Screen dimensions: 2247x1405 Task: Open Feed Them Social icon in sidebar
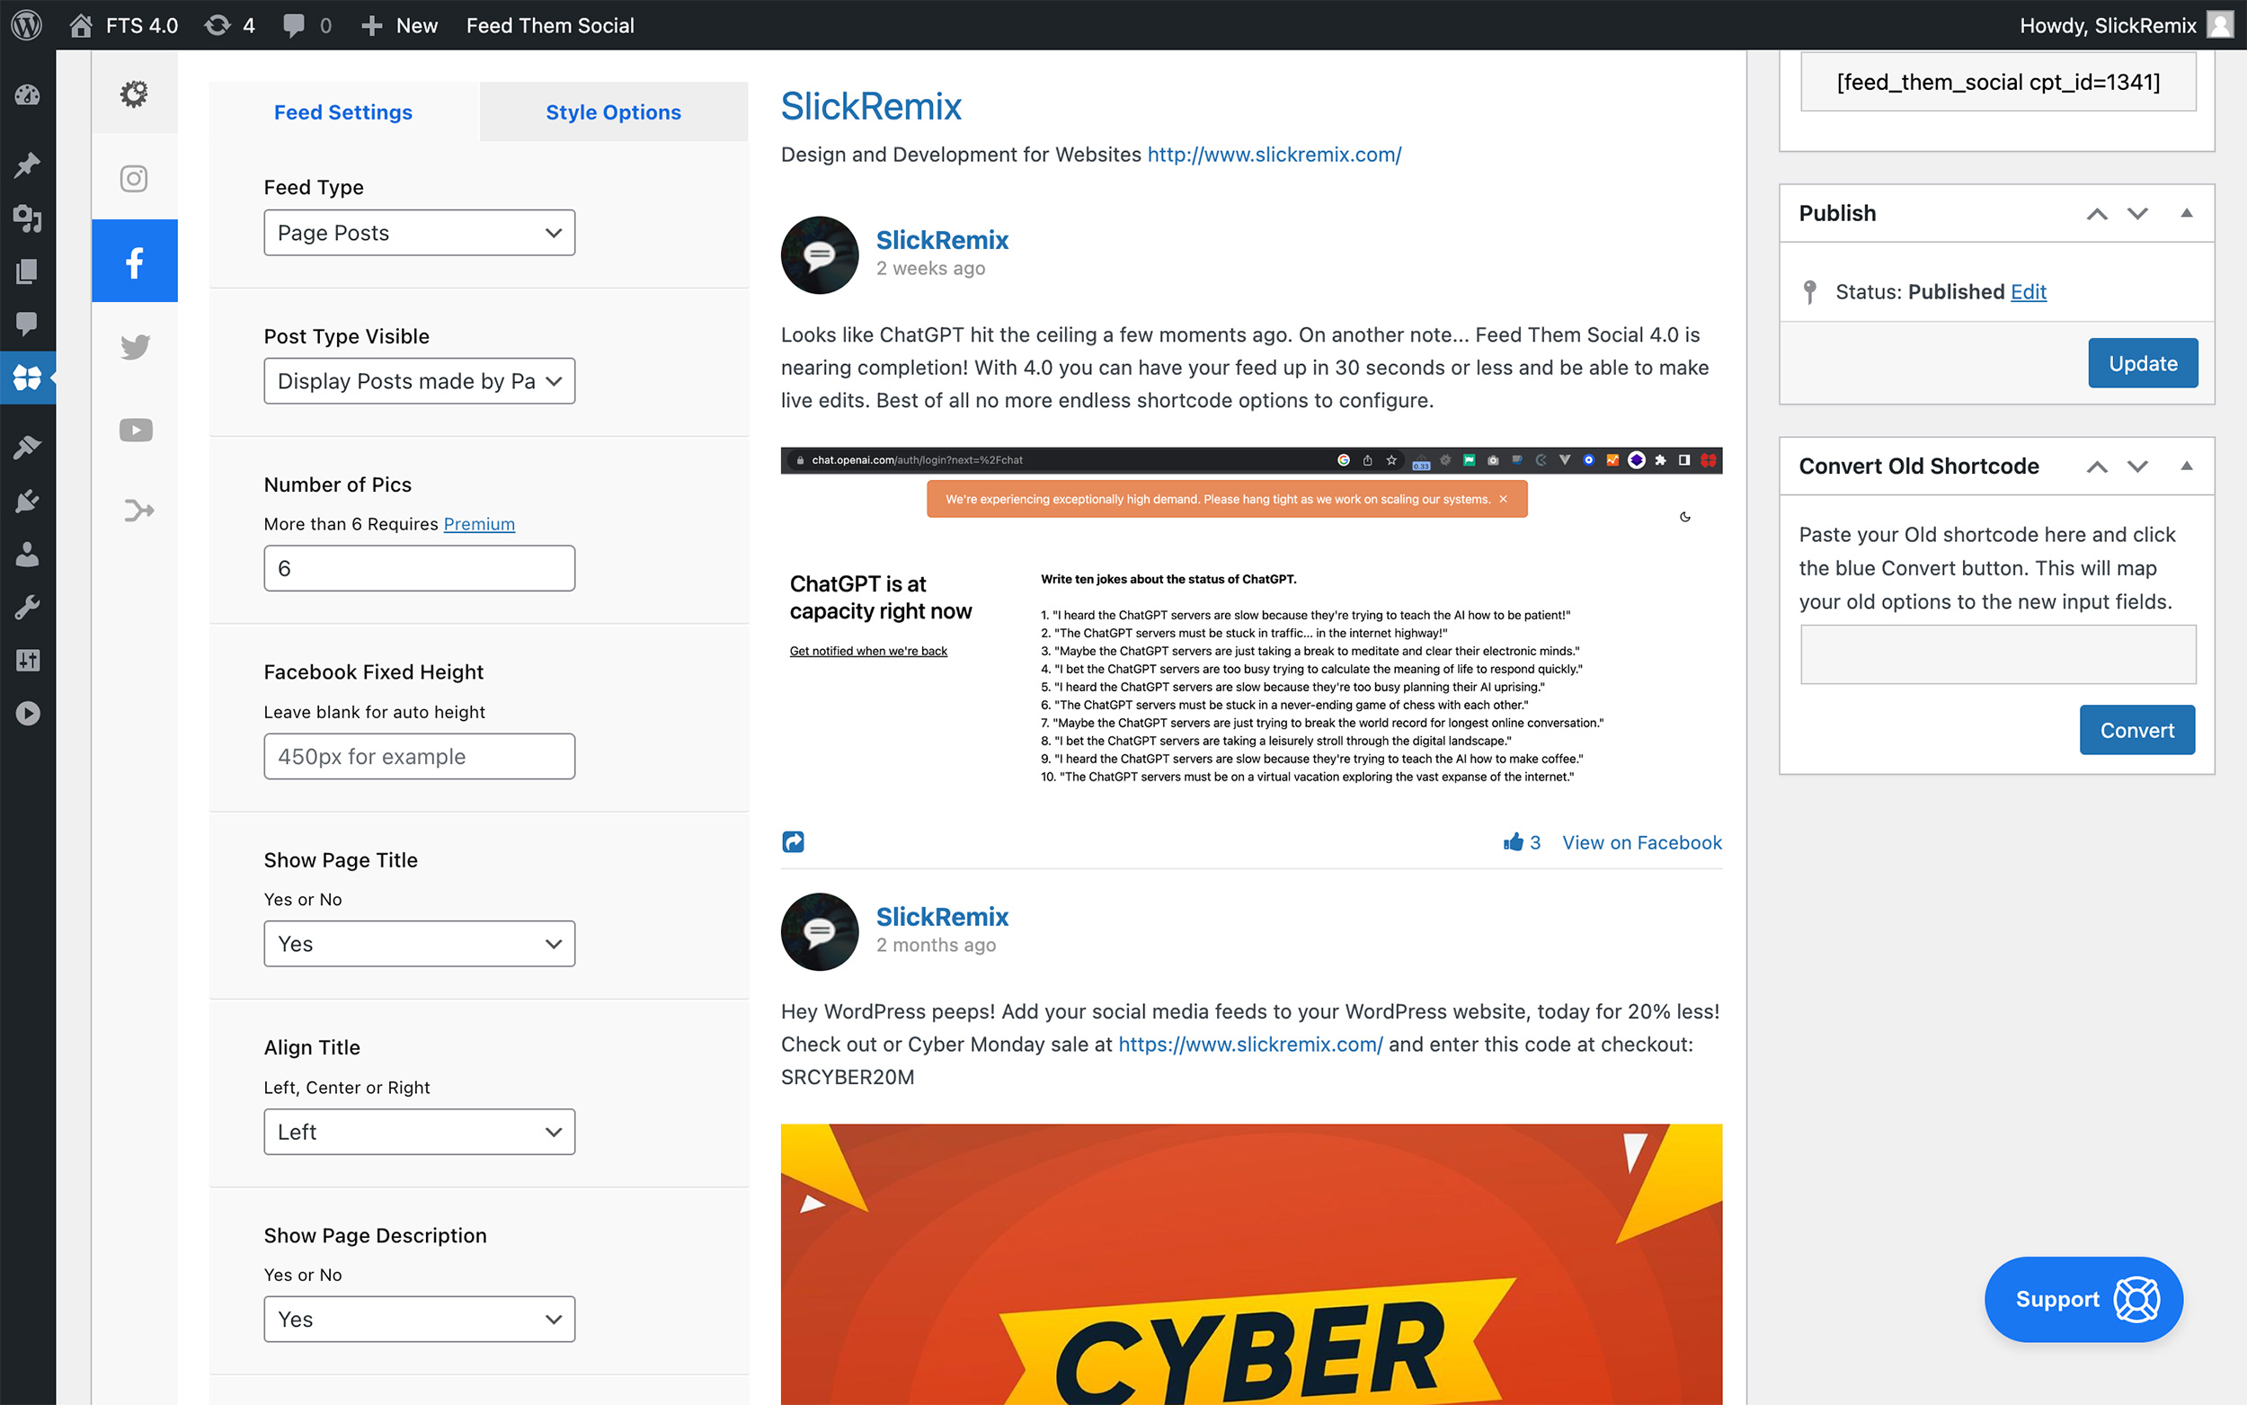tap(27, 378)
